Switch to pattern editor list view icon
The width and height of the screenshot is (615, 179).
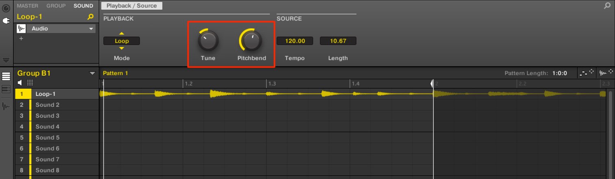(6, 77)
